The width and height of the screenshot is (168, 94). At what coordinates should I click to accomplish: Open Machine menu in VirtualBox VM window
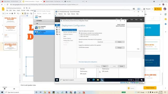click(60, 14)
